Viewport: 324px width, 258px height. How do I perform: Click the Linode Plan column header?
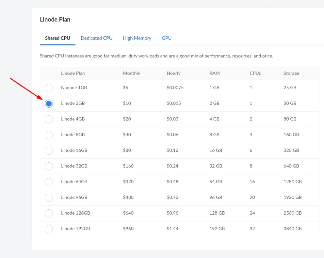point(73,73)
